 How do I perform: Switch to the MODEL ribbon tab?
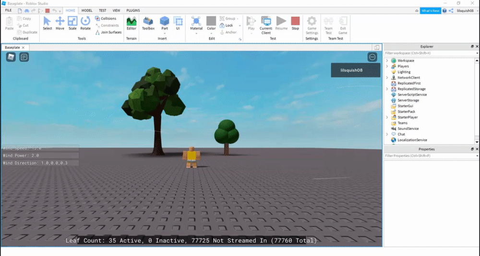click(x=86, y=11)
